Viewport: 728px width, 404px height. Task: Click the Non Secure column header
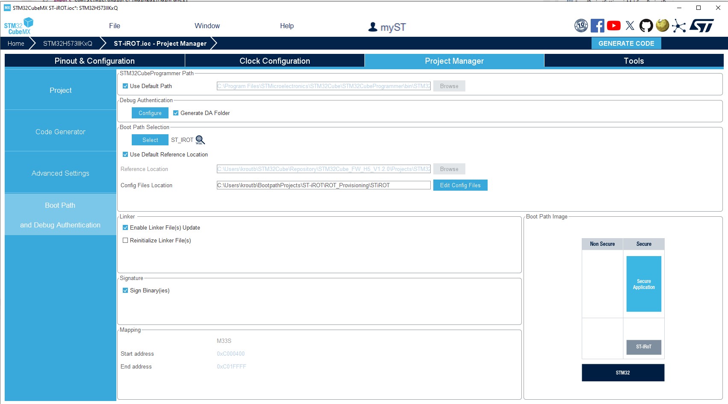pos(602,244)
